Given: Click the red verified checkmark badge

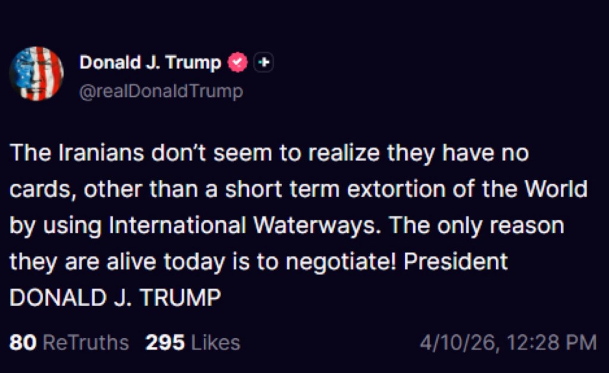Looking at the screenshot, I should point(238,62).
